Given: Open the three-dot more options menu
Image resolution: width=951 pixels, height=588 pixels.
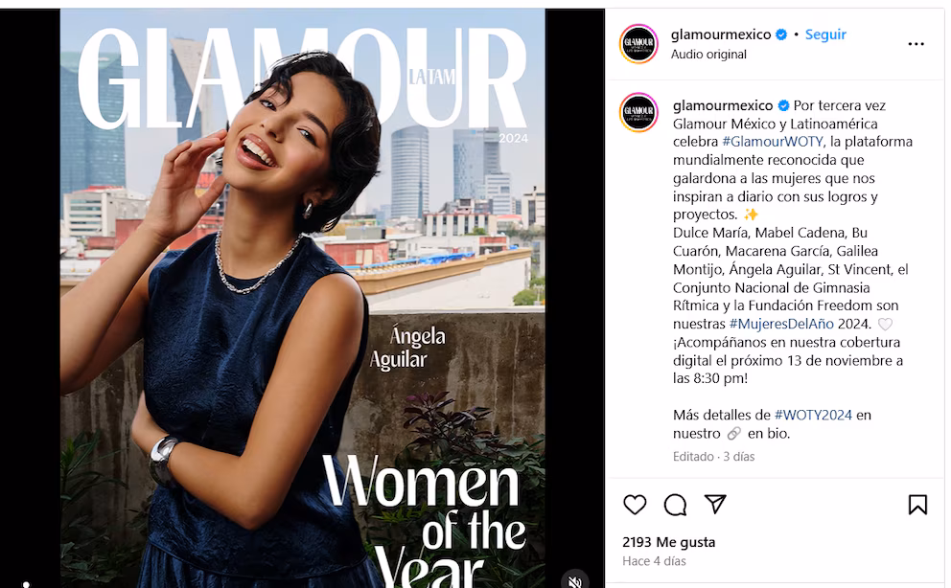Looking at the screenshot, I should [x=916, y=44].
